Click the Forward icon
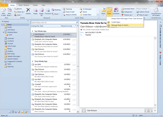 click(x=48, y=10)
